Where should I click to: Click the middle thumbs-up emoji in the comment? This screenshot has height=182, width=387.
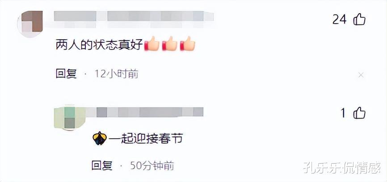(170, 44)
